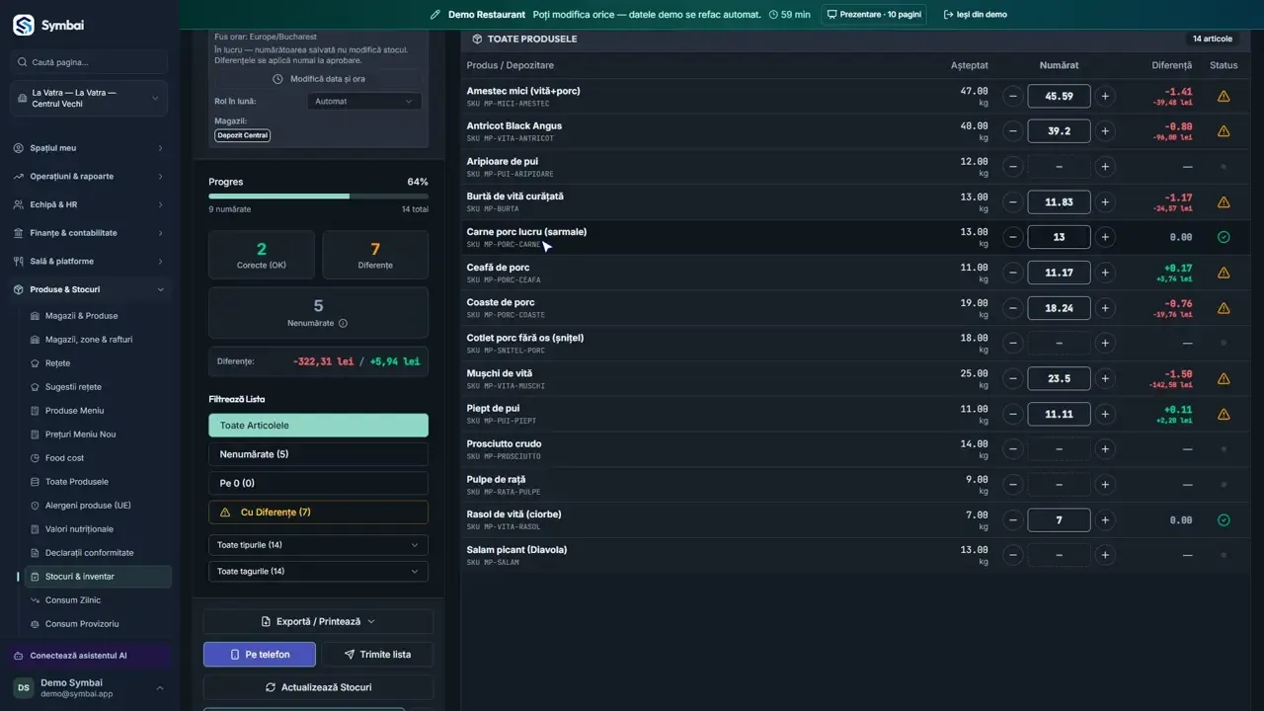Click the pencil edit icon beside Demo Restaurant
The height and width of the screenshot is (711, 1264).
pyautogui.click(x=435, y=15)
